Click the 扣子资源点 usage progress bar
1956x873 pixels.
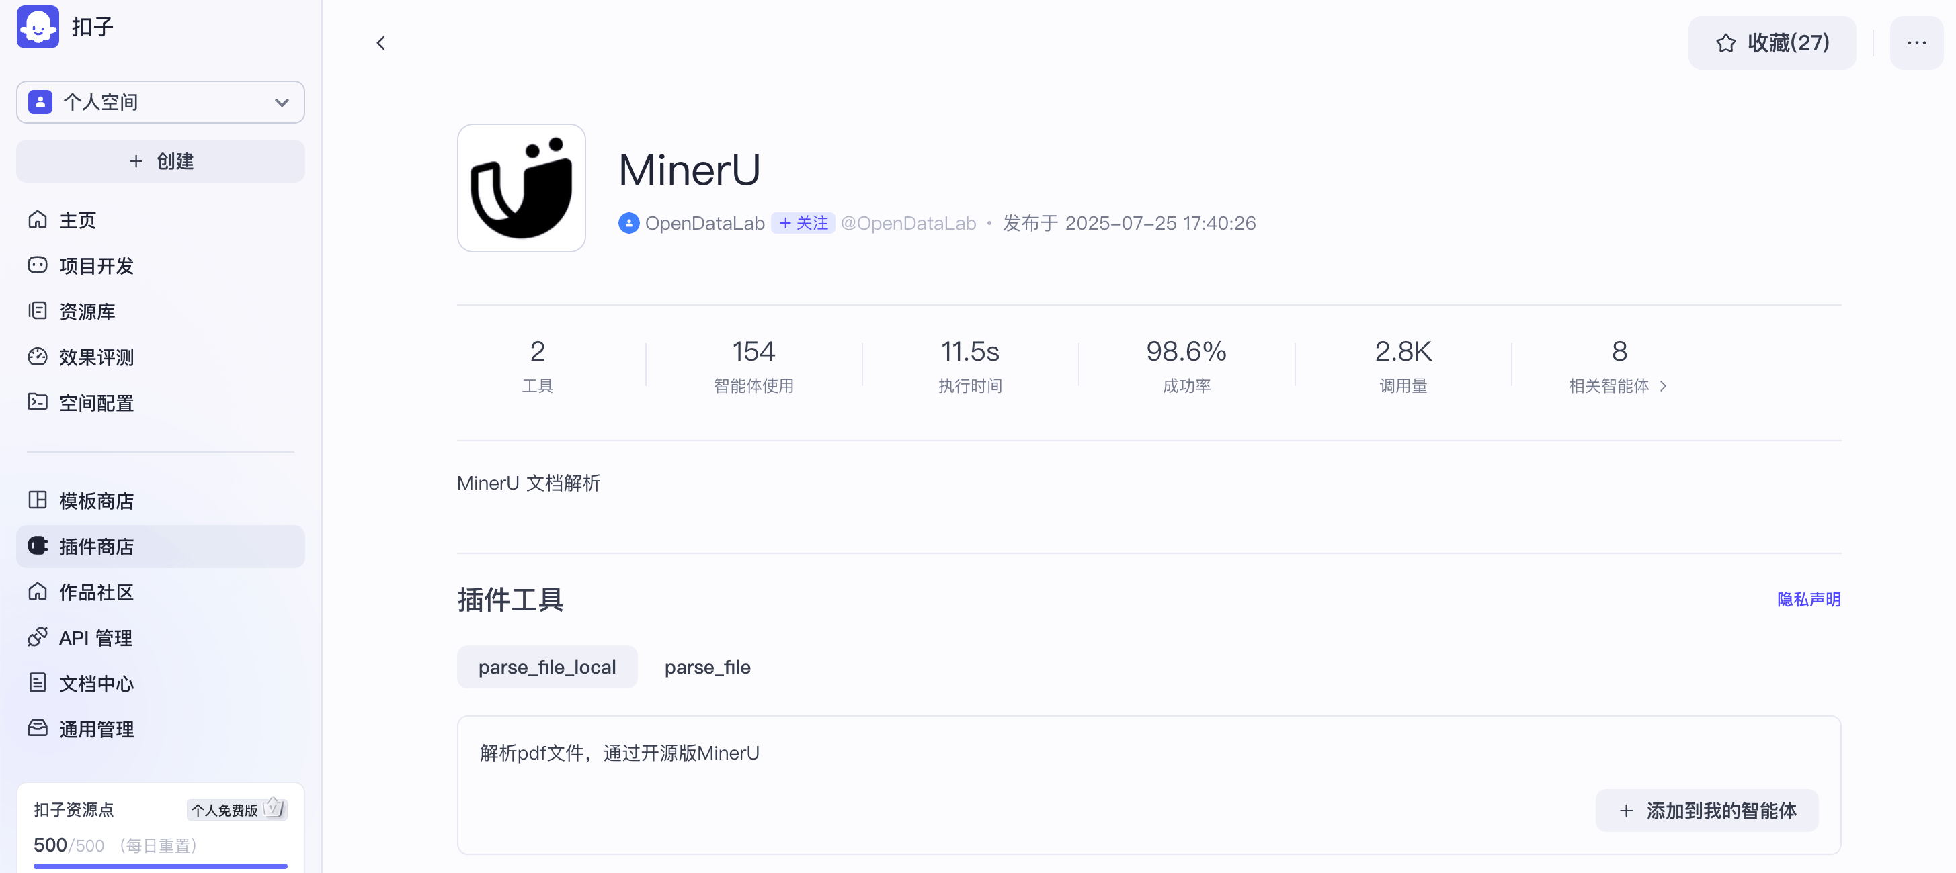click(x=160, y=866)
